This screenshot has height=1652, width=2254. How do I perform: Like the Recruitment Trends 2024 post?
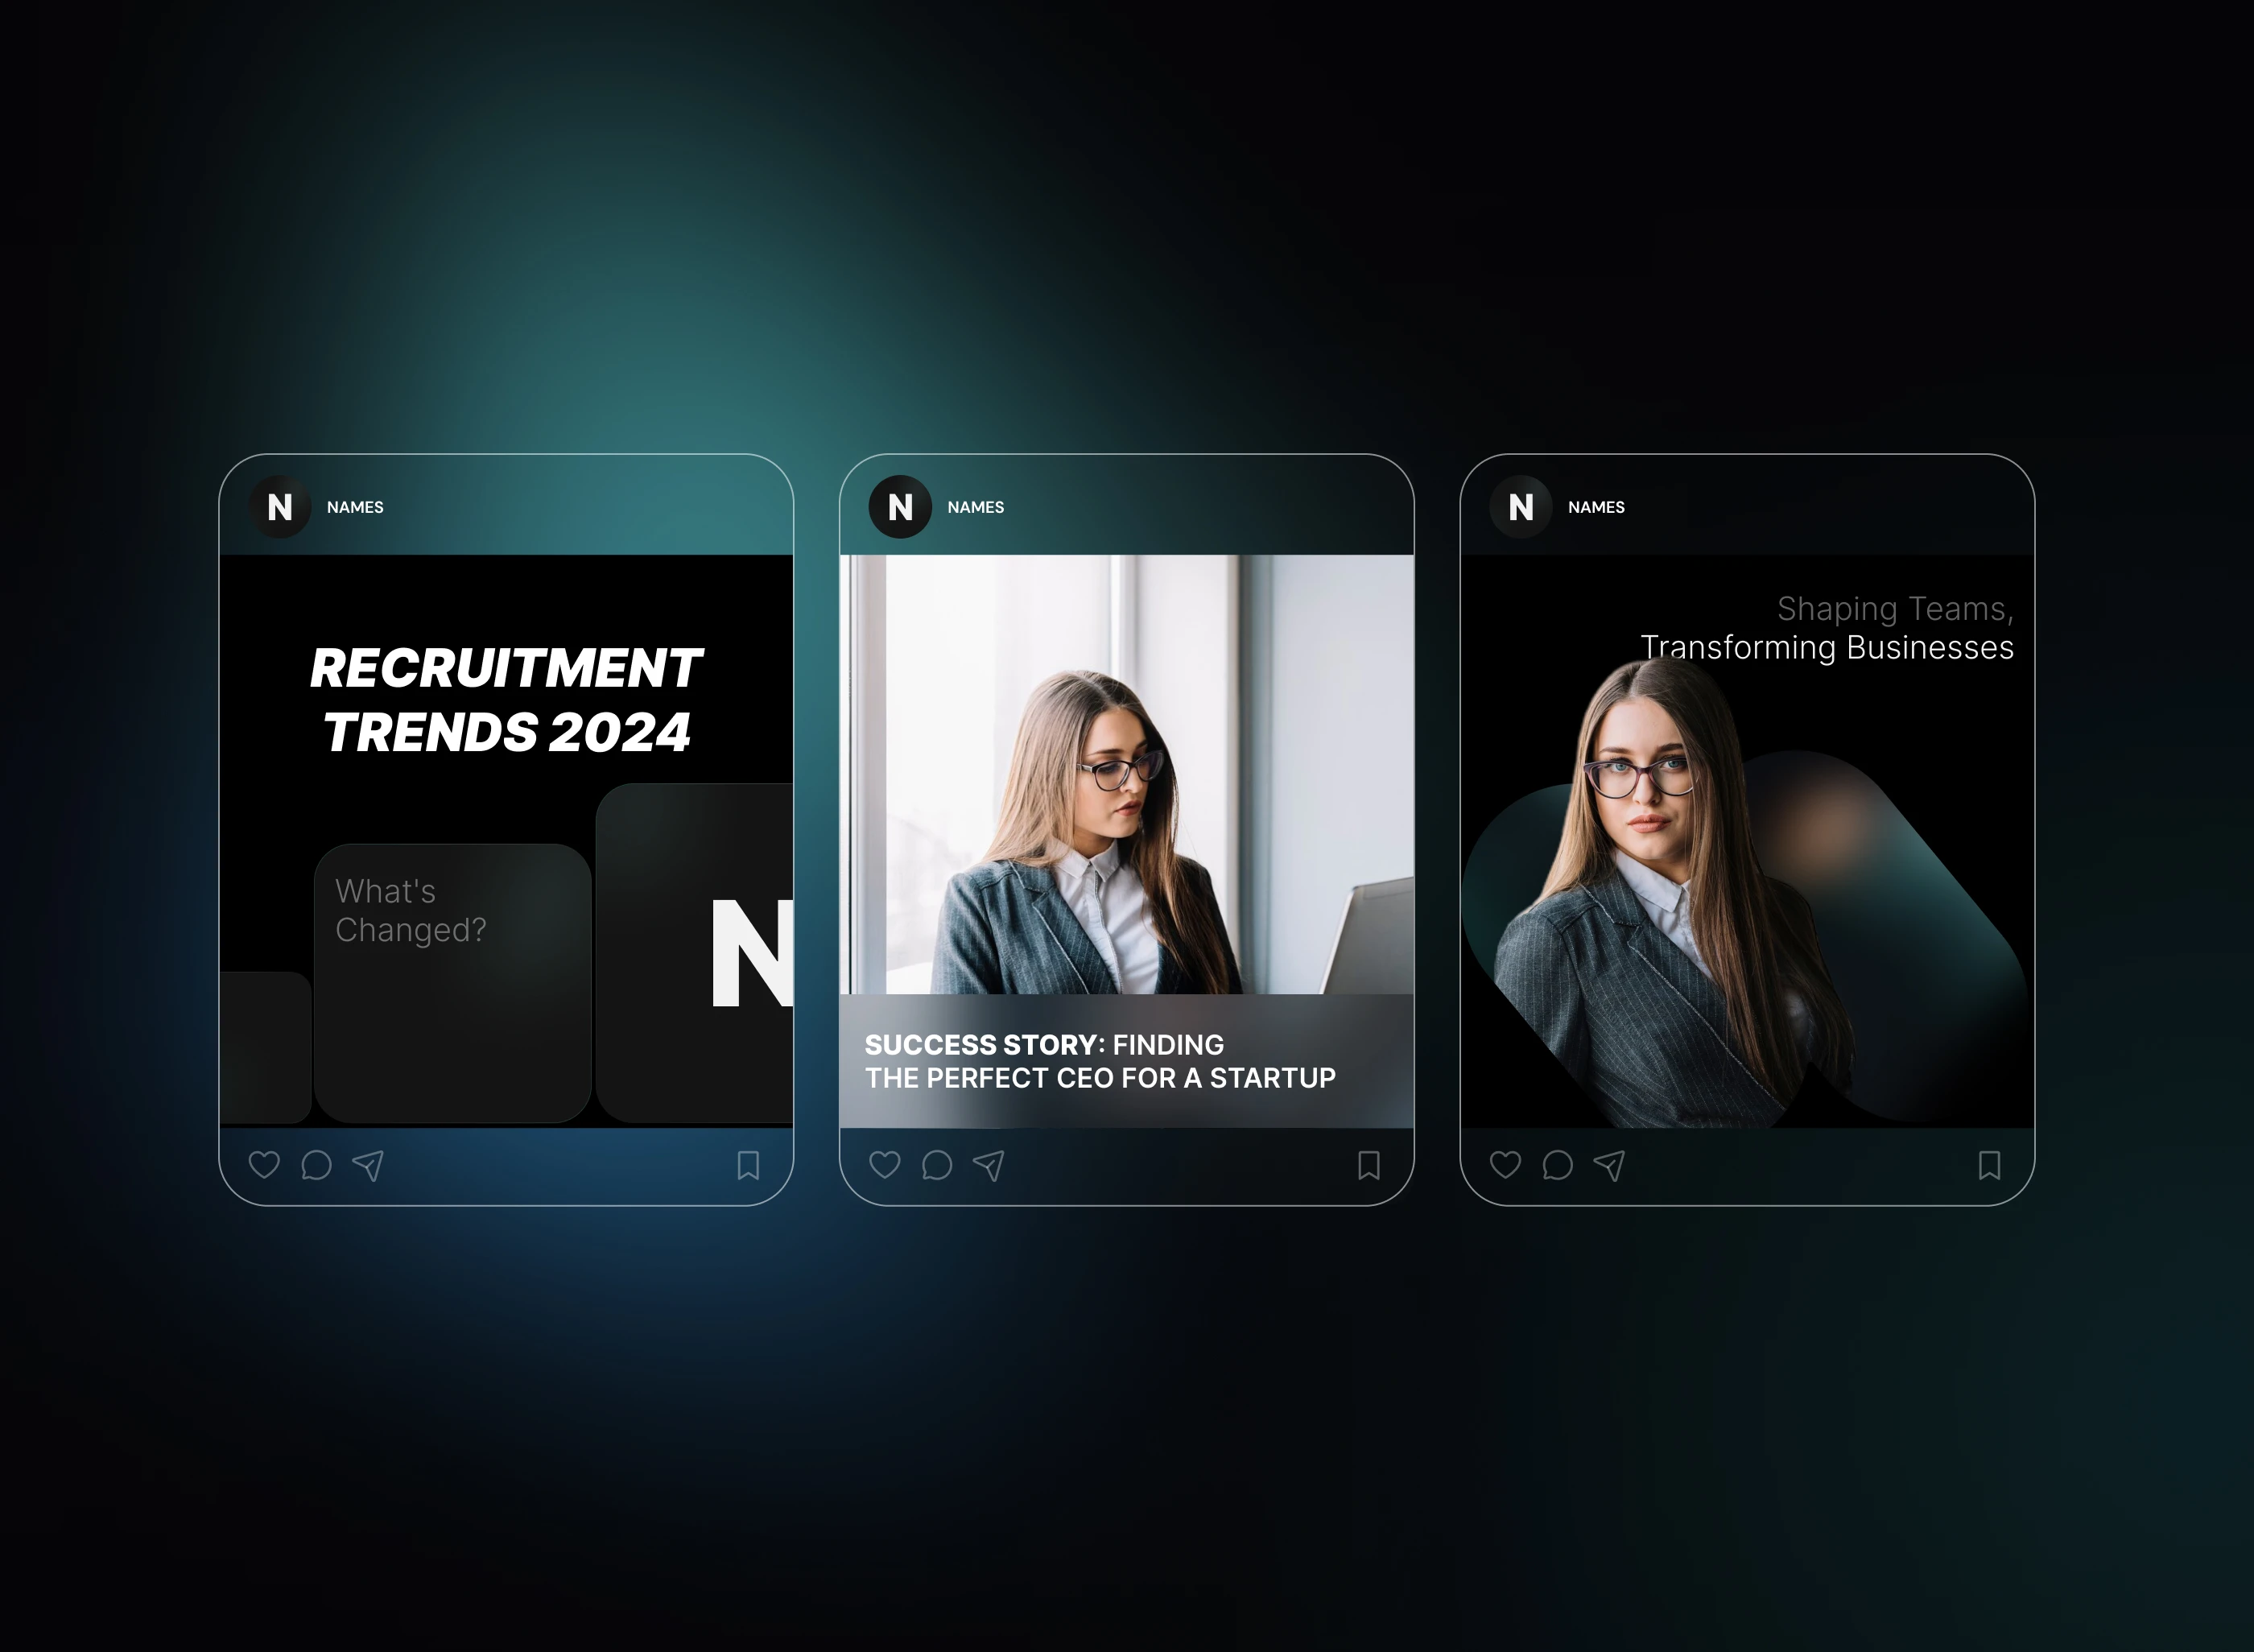264,1165
